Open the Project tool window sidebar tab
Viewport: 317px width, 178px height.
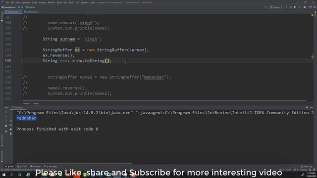pos(2,16)
